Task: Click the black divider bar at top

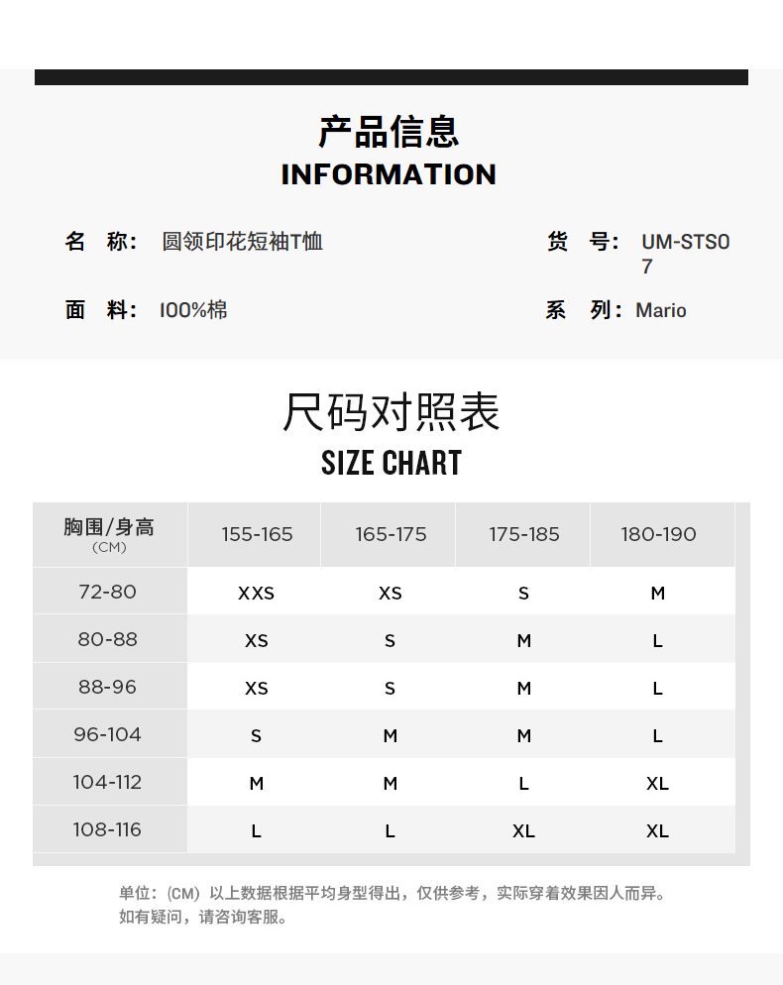Action: point(391,77)
